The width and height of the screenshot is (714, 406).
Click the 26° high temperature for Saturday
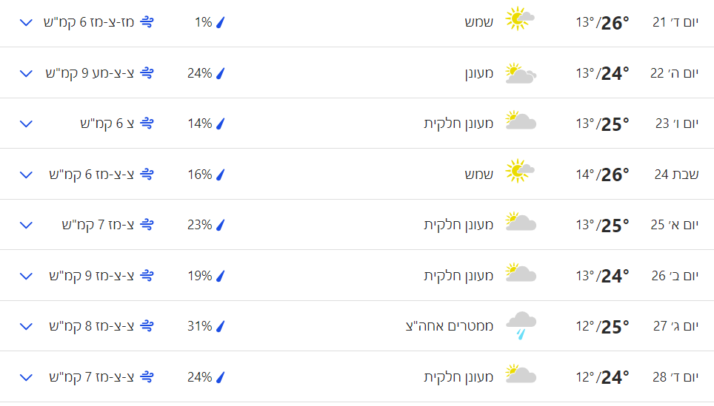coord(615,175)
